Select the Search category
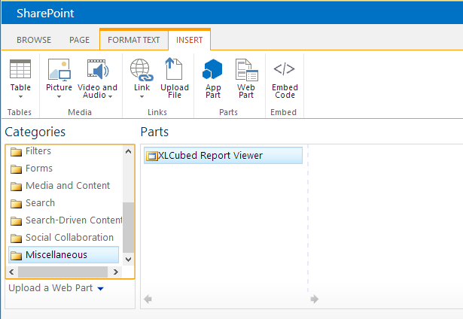 [x=40, y=203]
